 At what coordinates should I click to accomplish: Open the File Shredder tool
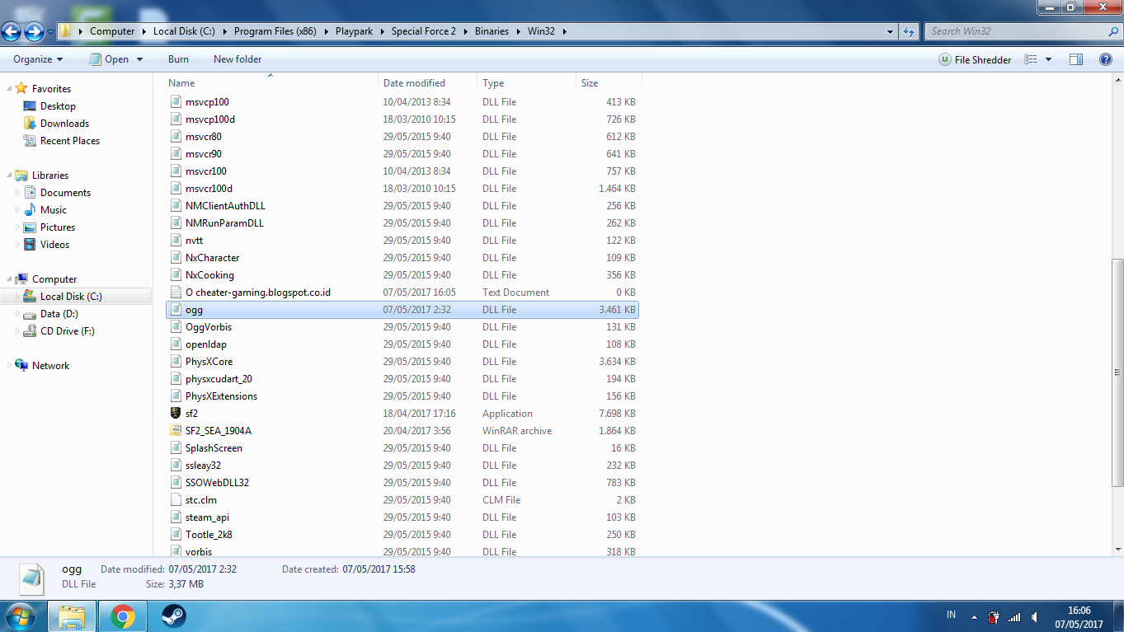click(x=975, y=59)
